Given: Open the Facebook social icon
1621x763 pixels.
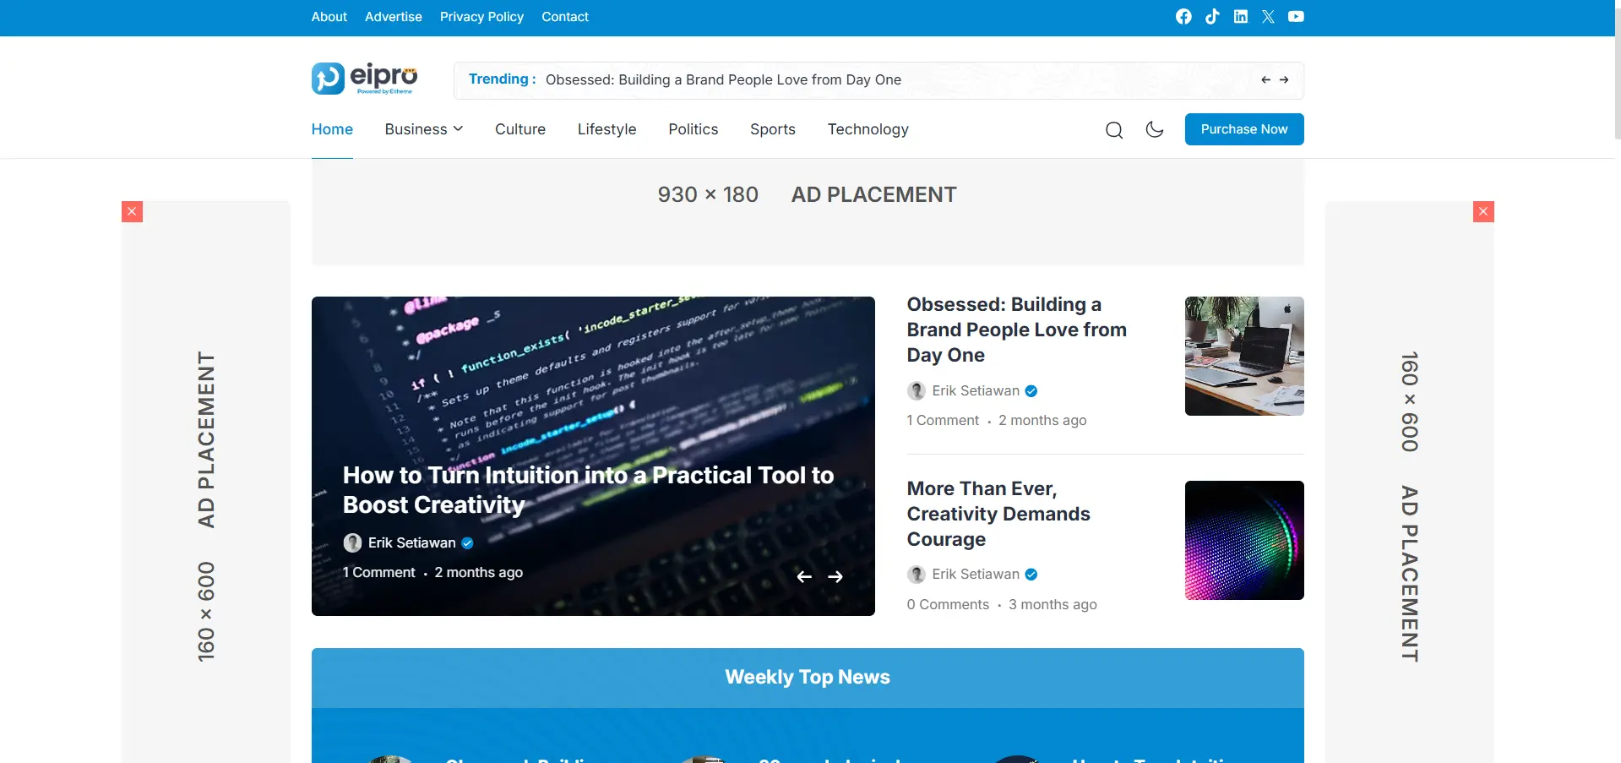Looking at the screenshot, I should [1183, 17].
